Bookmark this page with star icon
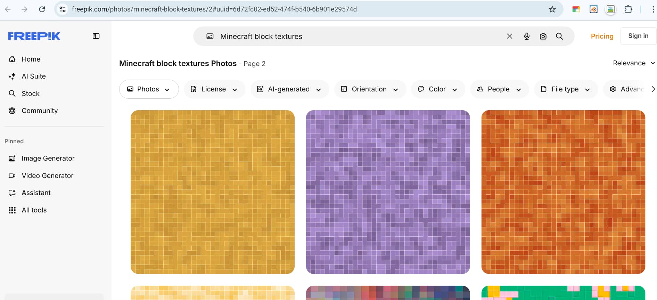The width and height of the screenshot is (657, 300). click(552, 9)
